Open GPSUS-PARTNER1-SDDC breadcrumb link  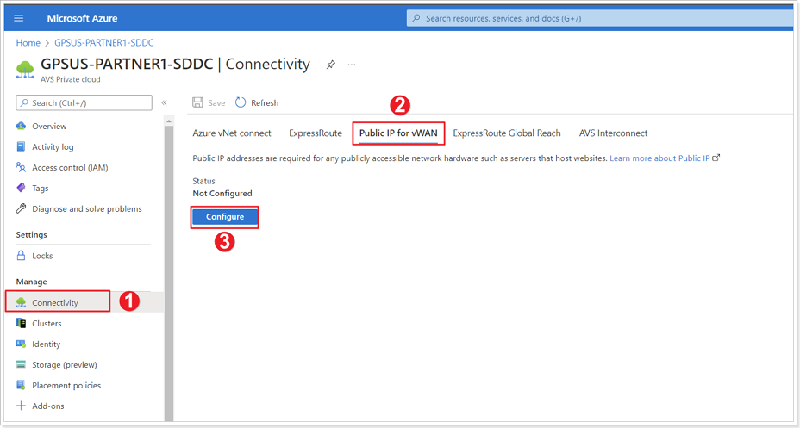click(x=104, y=43)
